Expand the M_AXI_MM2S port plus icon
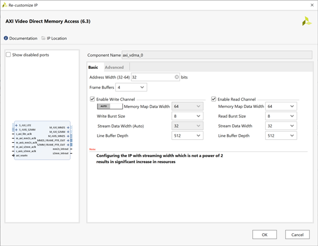Viewport: 318px width, 246px height. [x=68, y=127]
